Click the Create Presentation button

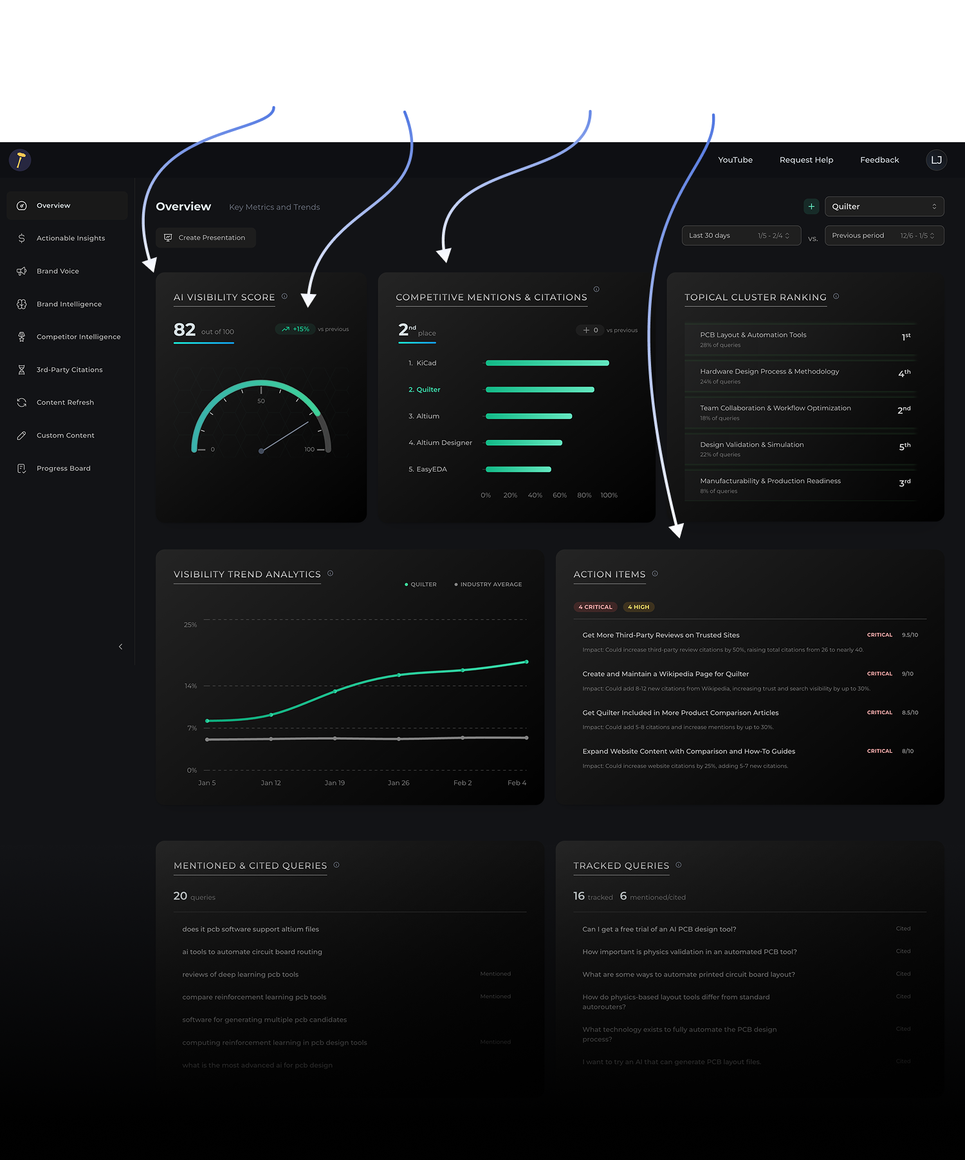coord(205,237)
